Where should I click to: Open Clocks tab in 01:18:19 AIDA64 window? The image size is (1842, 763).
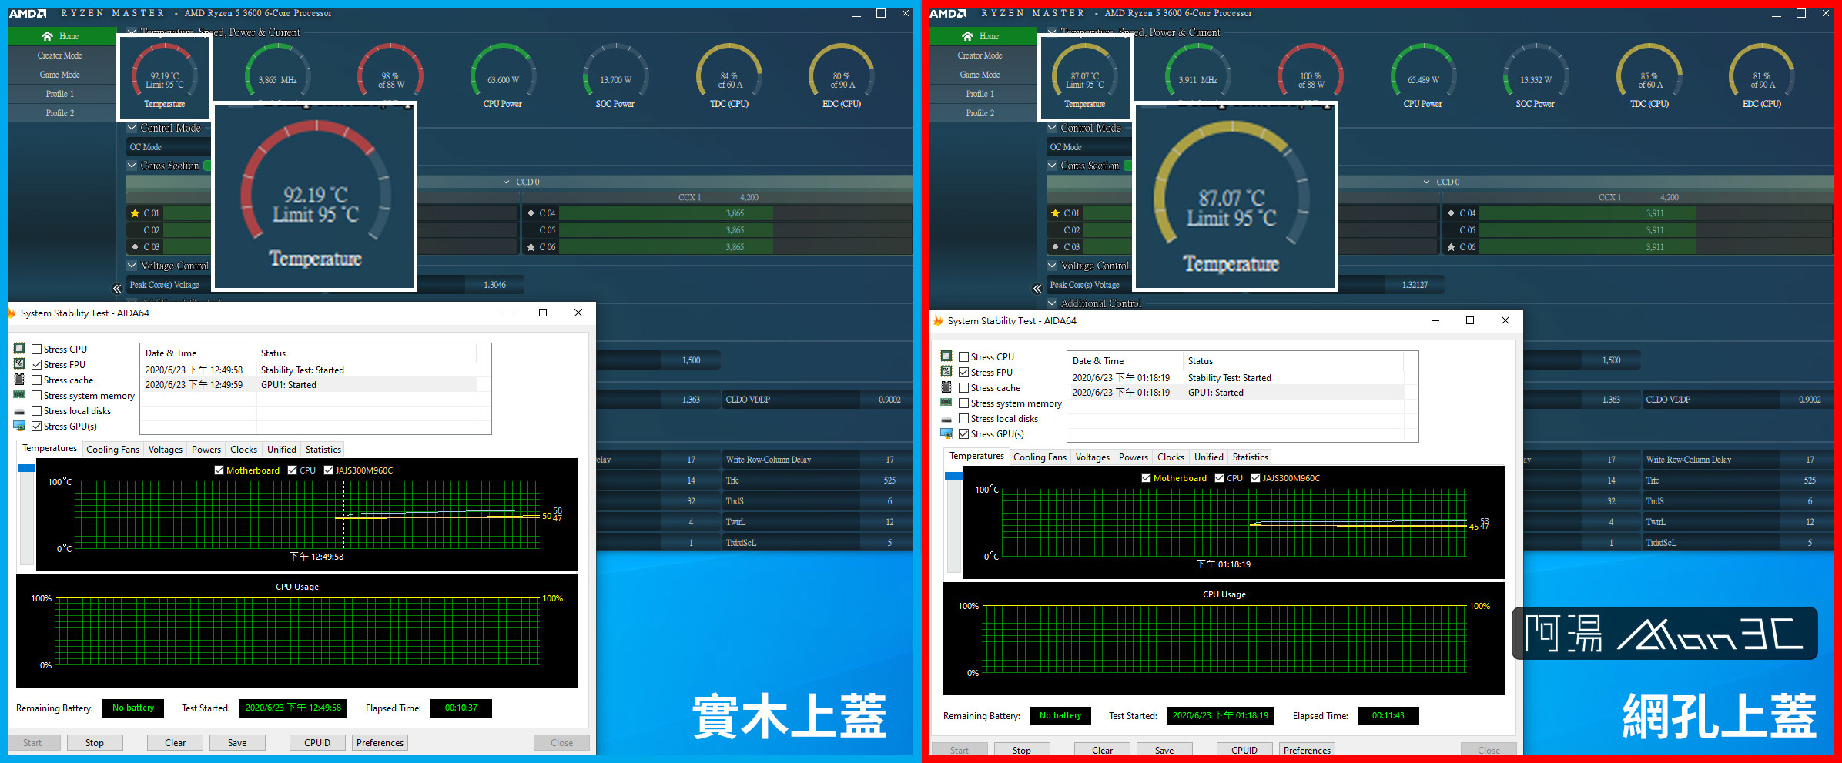click(1171, 457)
